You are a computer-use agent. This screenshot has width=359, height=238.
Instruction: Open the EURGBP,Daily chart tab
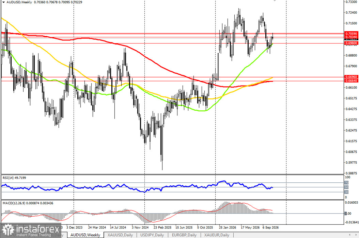tap(184, 235)
